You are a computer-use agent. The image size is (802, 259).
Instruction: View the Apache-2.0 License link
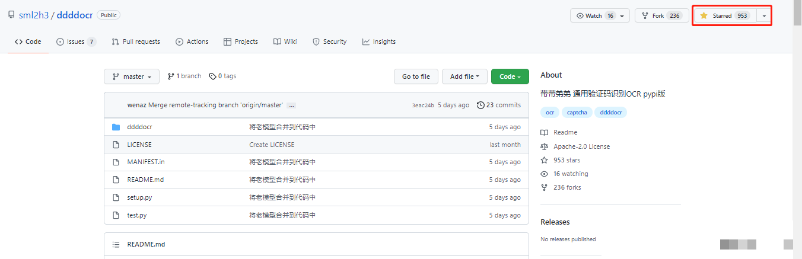[x=581, y=146]
